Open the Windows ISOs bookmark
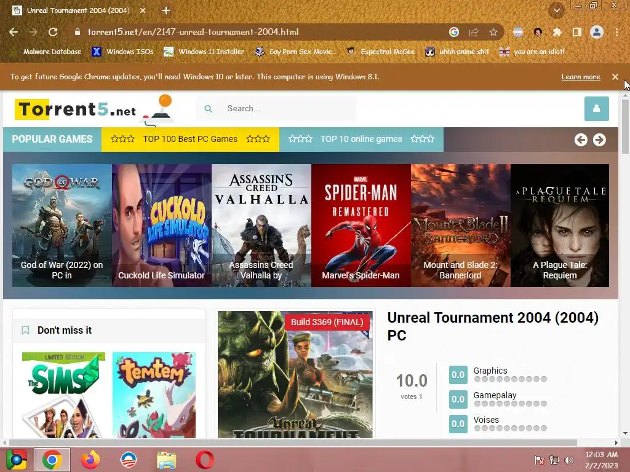This screenshot has height=472, width=630. click(122, 52)
